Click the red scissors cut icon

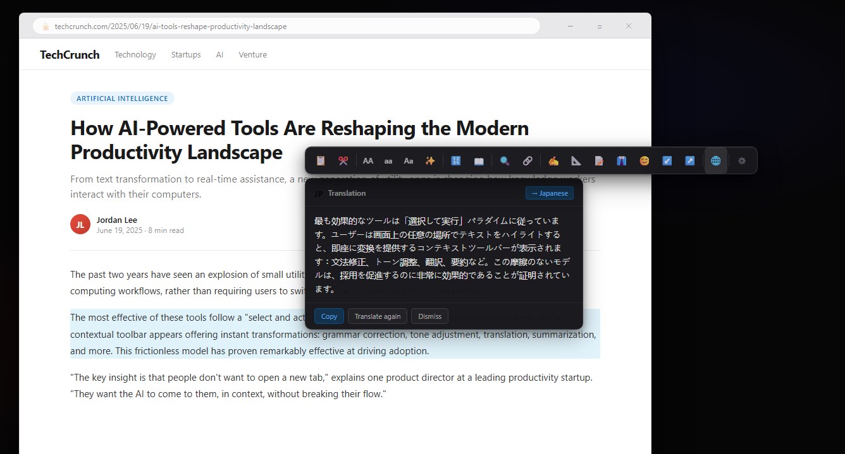tap(343, 161)
